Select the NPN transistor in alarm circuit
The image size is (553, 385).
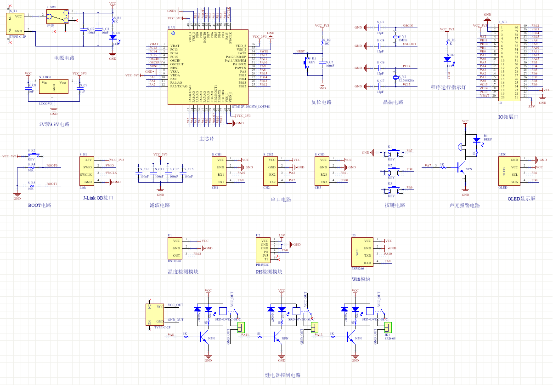[463, 168]
